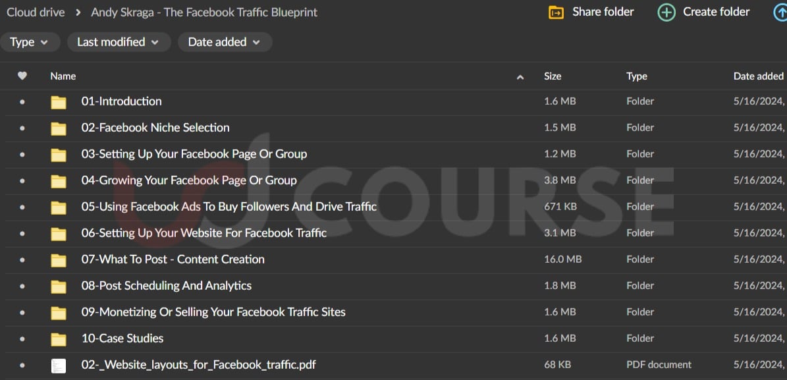Open the Type filter dropdown
787x380 pixels.
[x=30, y=42]
